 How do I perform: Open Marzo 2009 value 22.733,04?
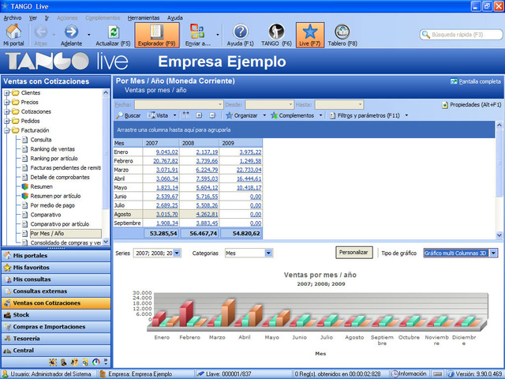tap(249, 170)
